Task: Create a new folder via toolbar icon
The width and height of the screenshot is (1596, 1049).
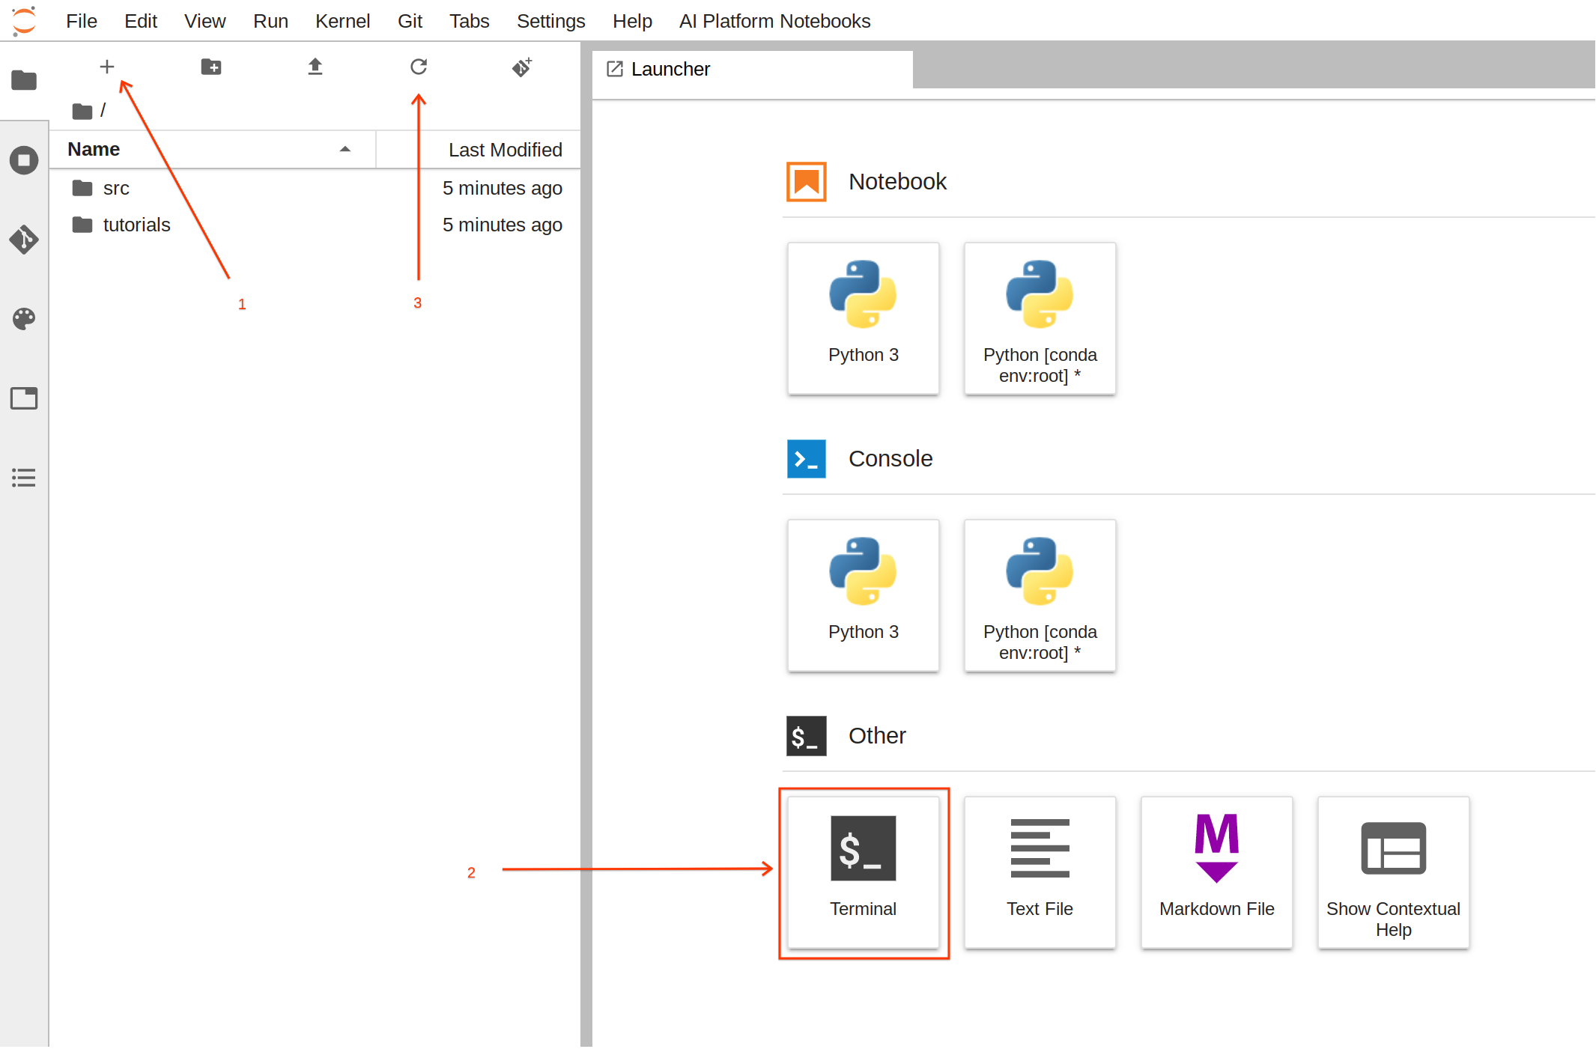Action: [x=211, y=67]
